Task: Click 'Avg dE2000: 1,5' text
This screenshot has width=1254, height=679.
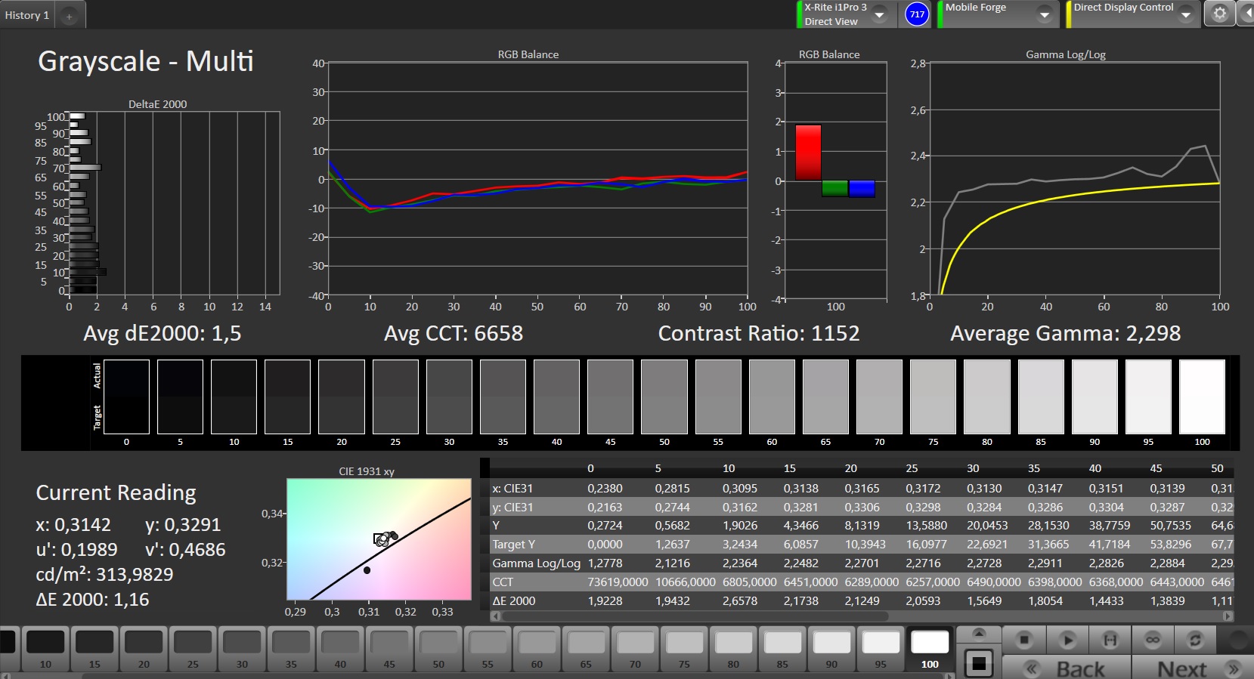Action: coord(163,333)
